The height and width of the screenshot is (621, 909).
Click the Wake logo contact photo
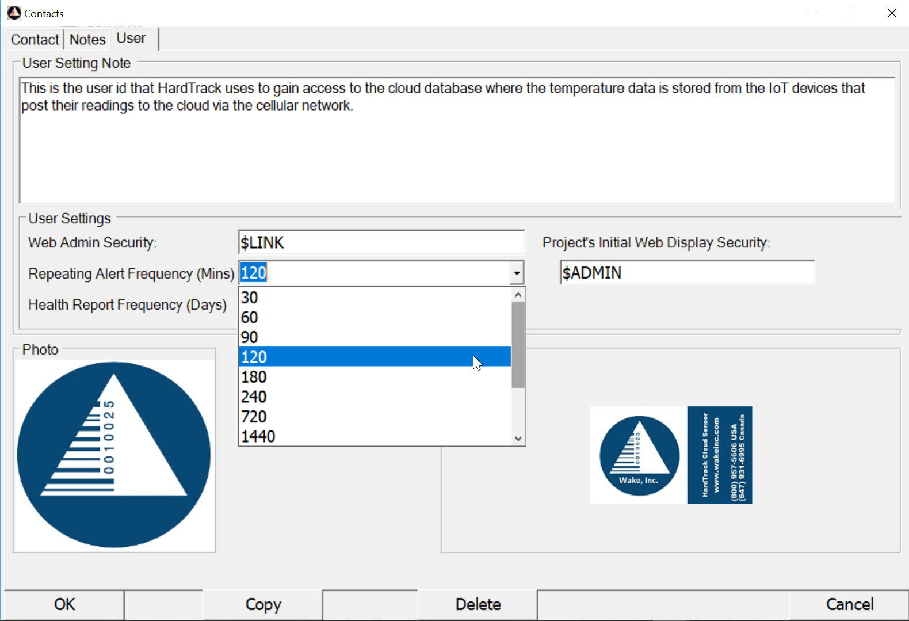pyautogui.click(x=114, y=455)
